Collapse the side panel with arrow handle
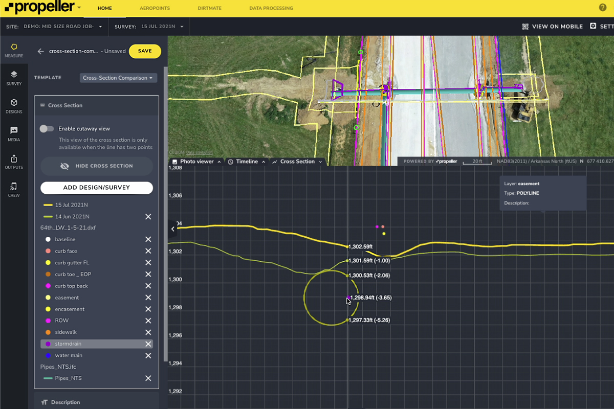 pyautogui.click(x=173, y=229)
